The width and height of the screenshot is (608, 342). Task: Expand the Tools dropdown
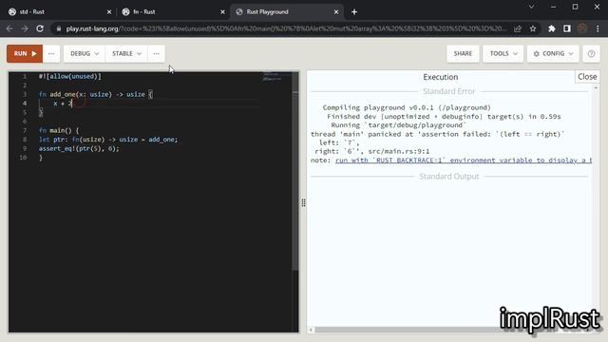click(x=503, y=53)
